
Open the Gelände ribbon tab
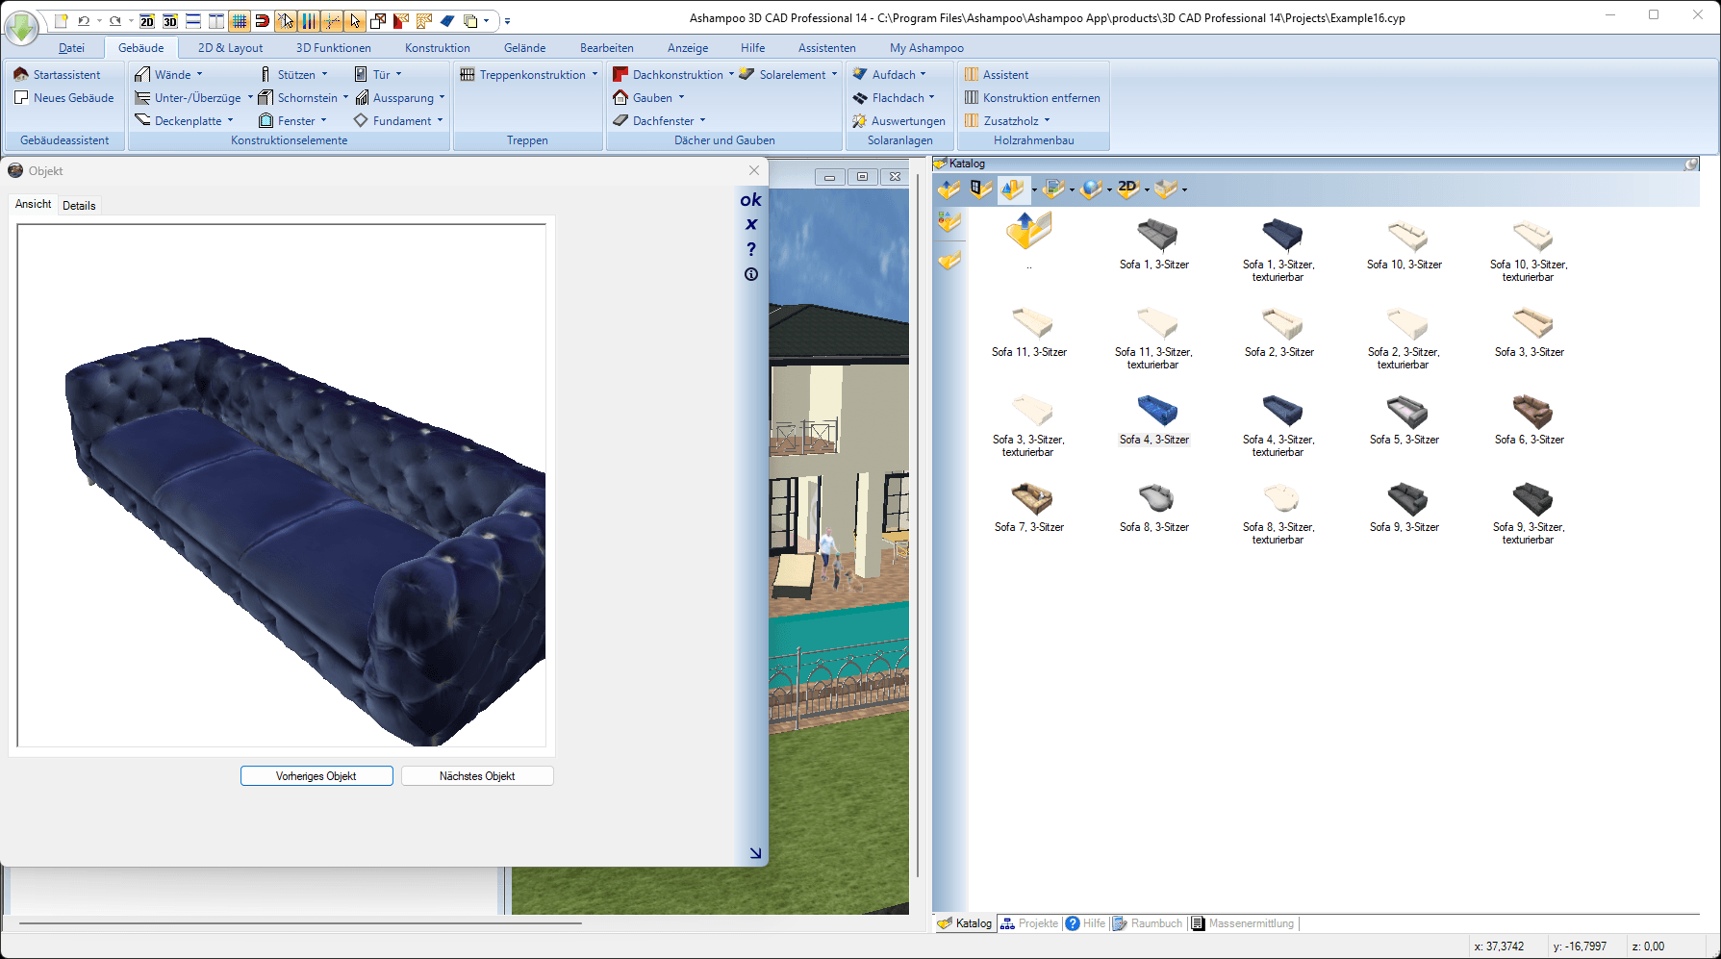tap(525, 47)
